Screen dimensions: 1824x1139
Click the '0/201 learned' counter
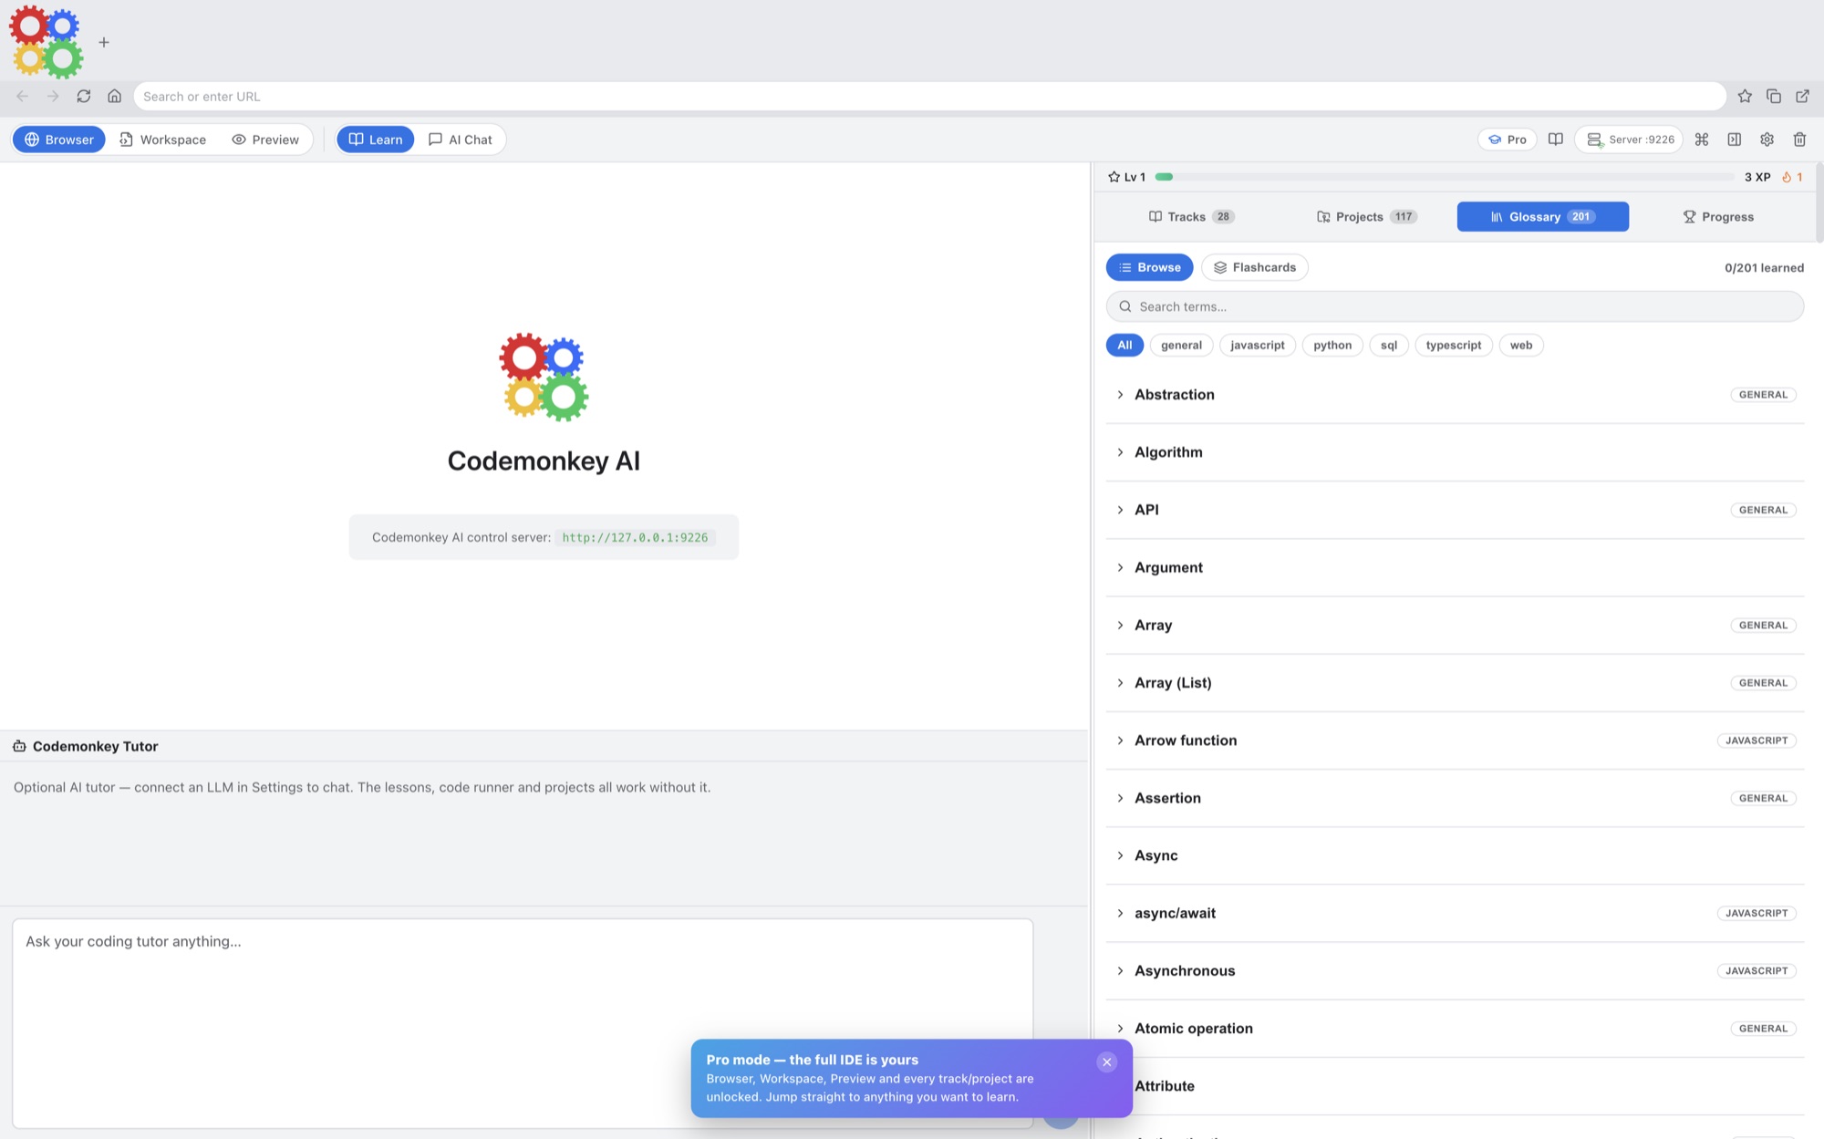(1764, 267)
